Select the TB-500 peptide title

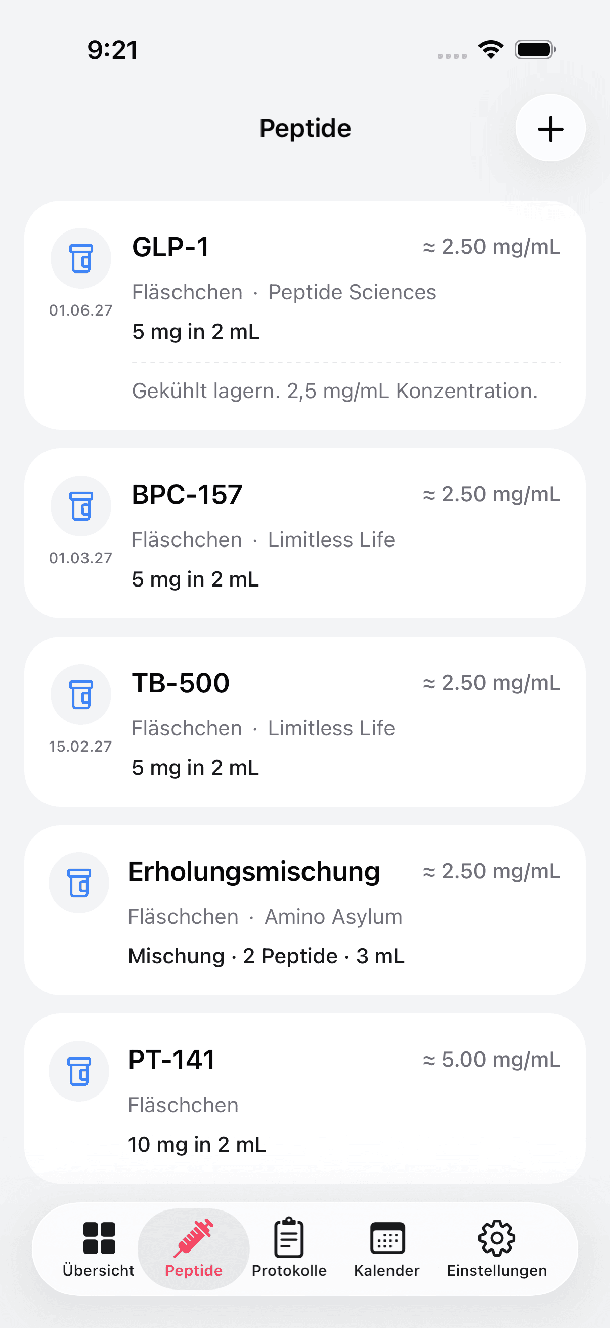181,683
